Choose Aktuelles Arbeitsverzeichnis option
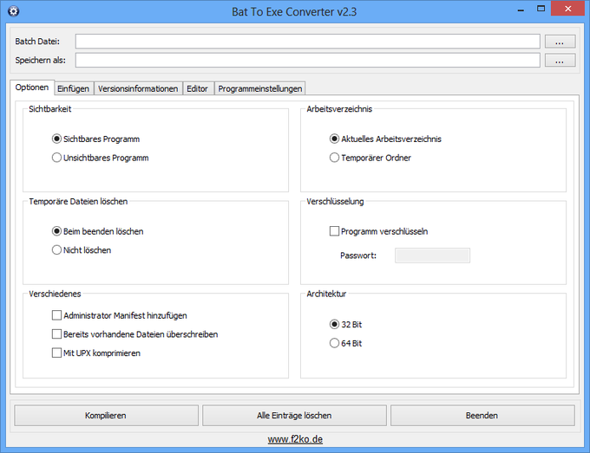 (x=385, y=139)
